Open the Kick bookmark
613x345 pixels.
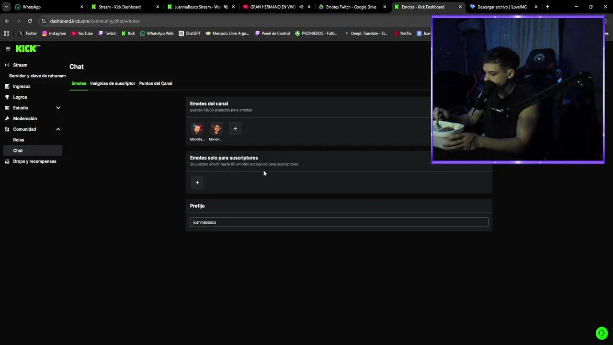tap(128, 34)
